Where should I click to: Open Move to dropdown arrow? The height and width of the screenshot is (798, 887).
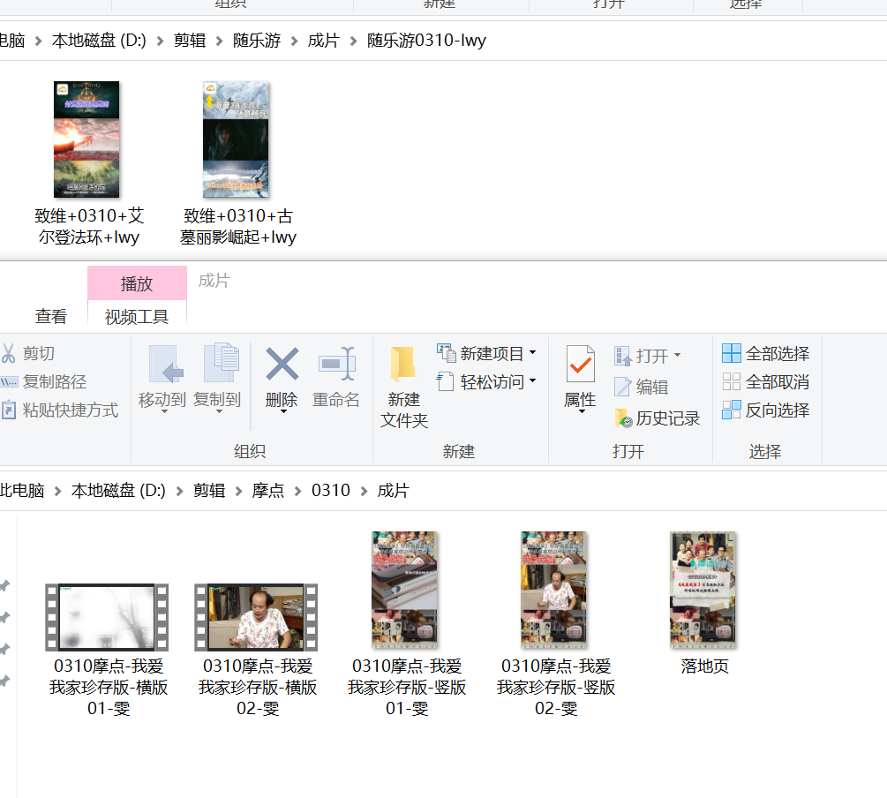coord(165,411)
